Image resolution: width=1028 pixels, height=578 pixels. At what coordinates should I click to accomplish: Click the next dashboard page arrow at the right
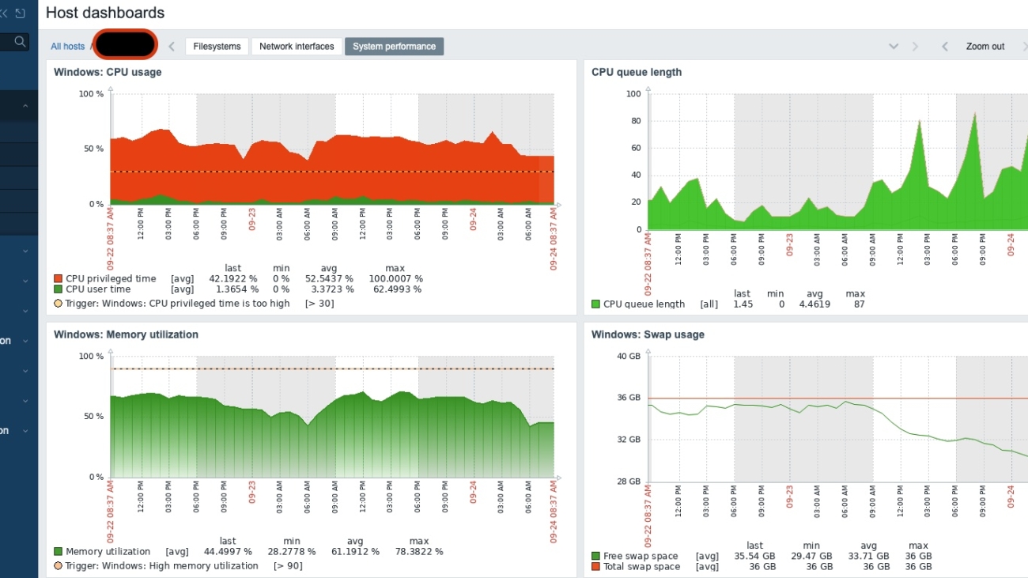pos(916,47)
